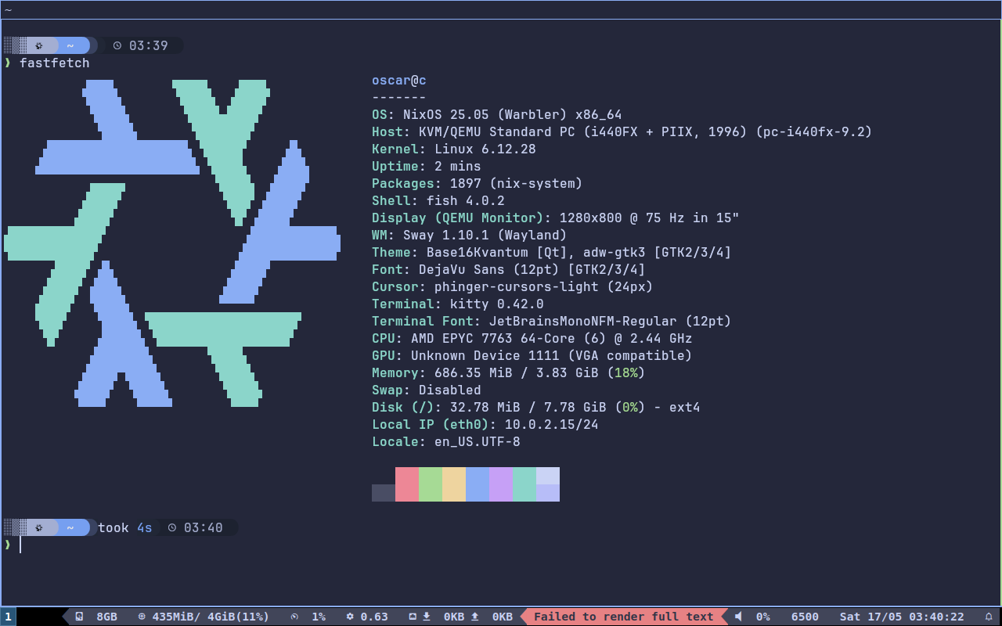This screenshot has width=1002, height=626.
Task: Click the '03:40' prompt timestamp
Action: [x=204, y=527]
